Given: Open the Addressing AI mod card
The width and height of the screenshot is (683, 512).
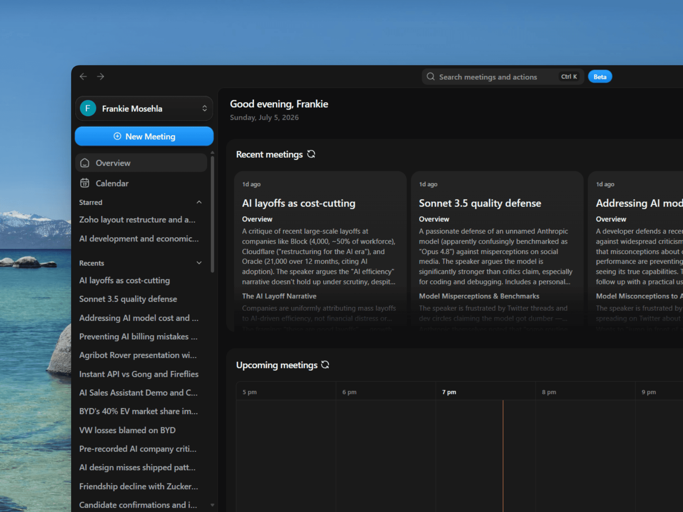Looking at the screenshot, I should click(x=636, y=251).
